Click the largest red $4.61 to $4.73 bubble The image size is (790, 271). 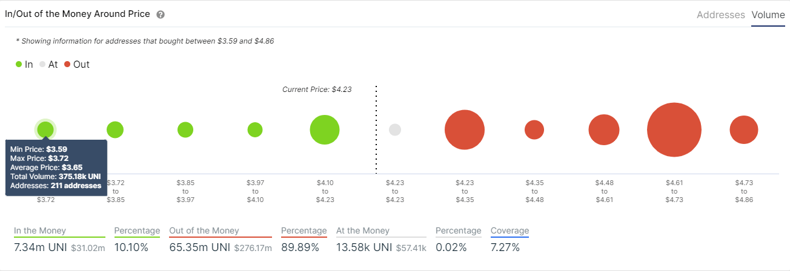coord(674,129)
